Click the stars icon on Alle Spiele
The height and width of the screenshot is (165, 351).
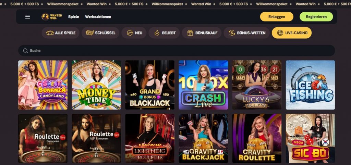[x=50, y=33]
